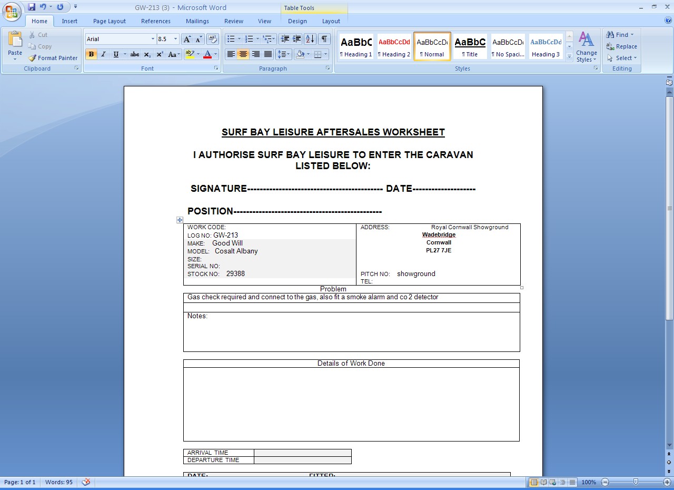Toggle italic formatting
This screenshot has height=490, width=674.
click(x=103, y=54)
